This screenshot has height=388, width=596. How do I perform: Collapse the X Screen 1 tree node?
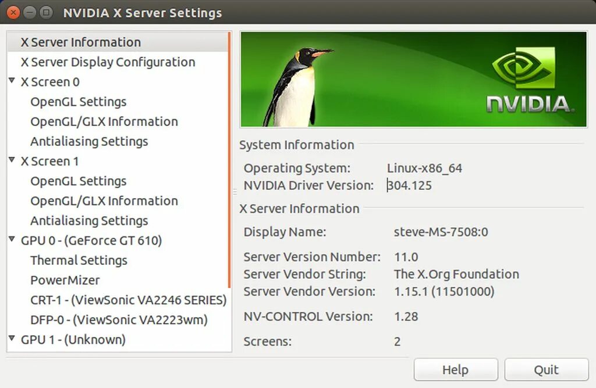click(x=12, y=160)
